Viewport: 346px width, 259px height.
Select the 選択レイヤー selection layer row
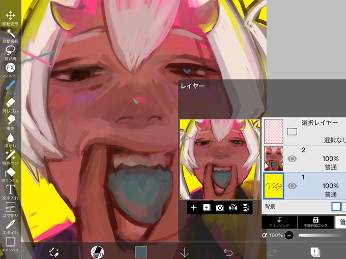click(x=304, y=131)
